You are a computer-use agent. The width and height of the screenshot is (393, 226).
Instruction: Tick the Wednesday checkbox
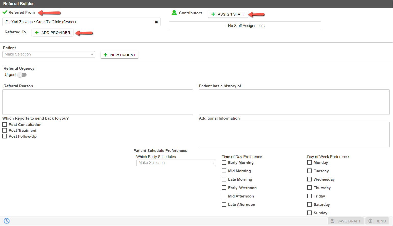pyautogui.click(x=310, y=179)
